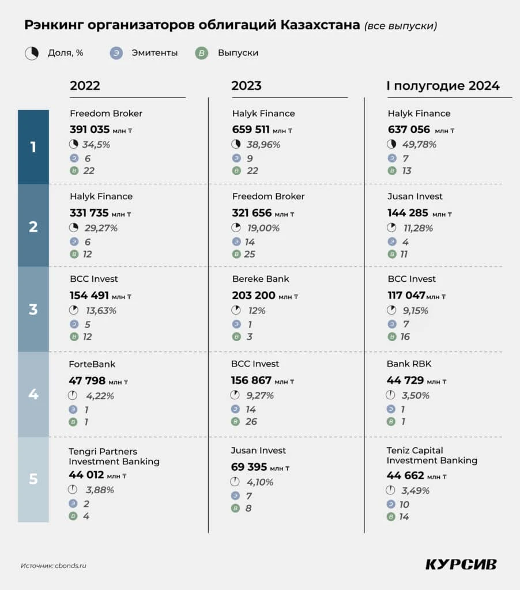520x590 pixels.
Task: Click the blue Э icon in the Bank RBK entry
Action: (x=391, y=409)
